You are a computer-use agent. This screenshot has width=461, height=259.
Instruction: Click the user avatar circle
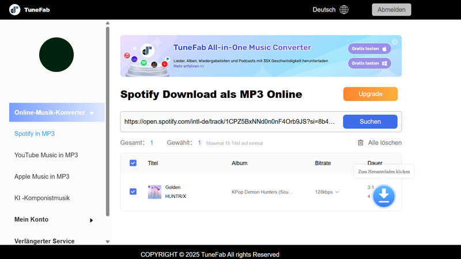[x=56, y=55]
